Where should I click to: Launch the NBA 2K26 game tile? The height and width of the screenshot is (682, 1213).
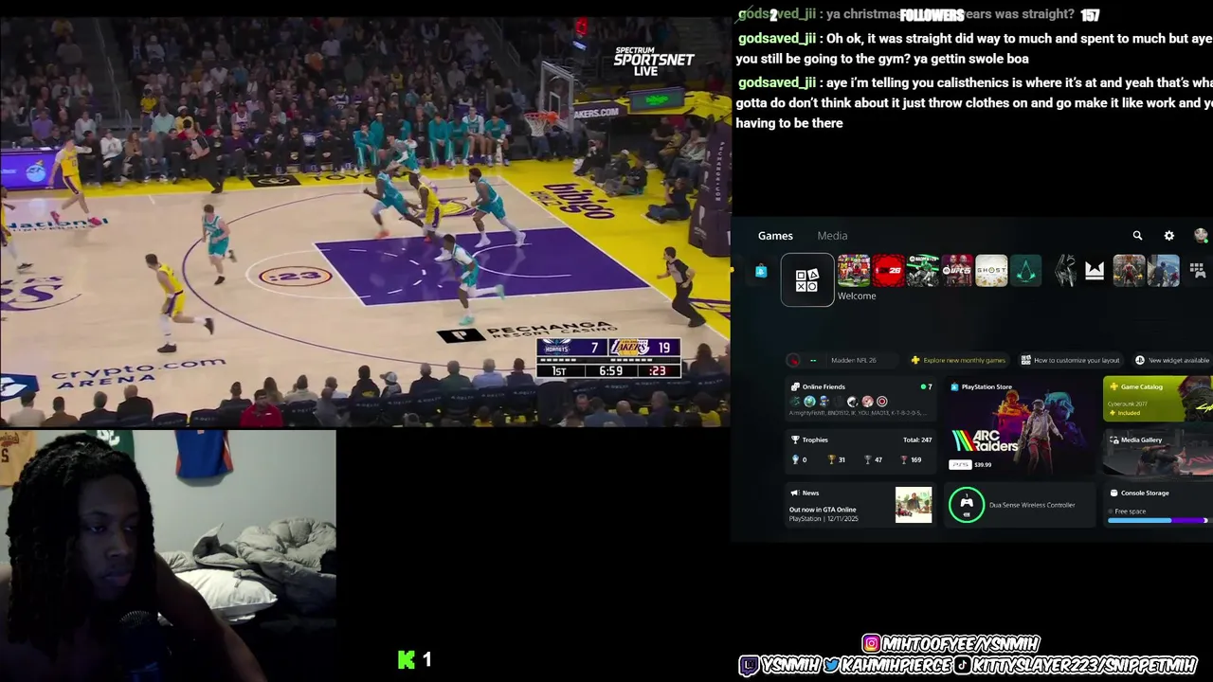(888, 271)
